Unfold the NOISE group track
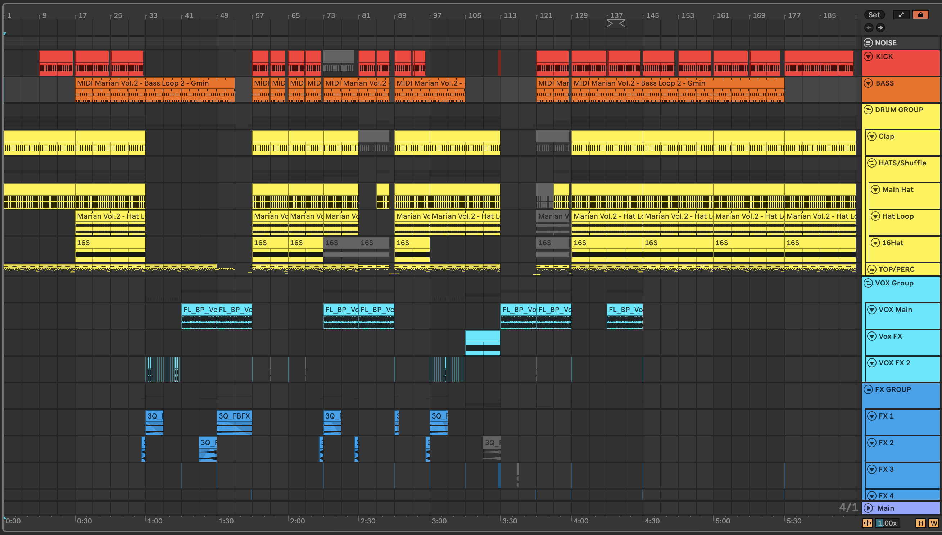This screenshot has width=942, height=535. click(868, 43)
